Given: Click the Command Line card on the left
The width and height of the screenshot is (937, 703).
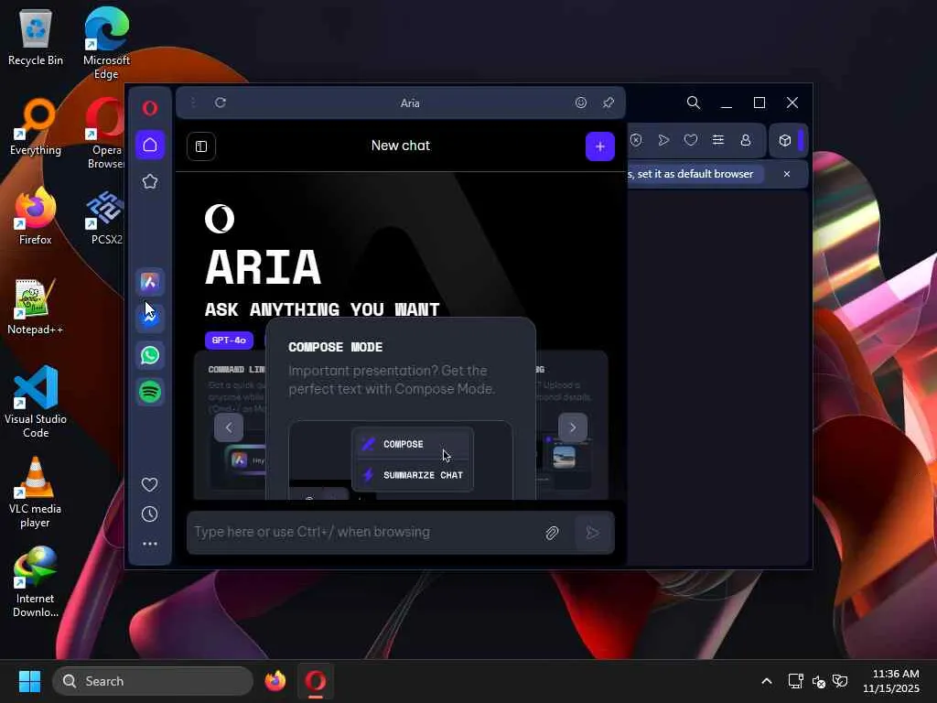Looking at the screenshot, I should click(230, 425).
